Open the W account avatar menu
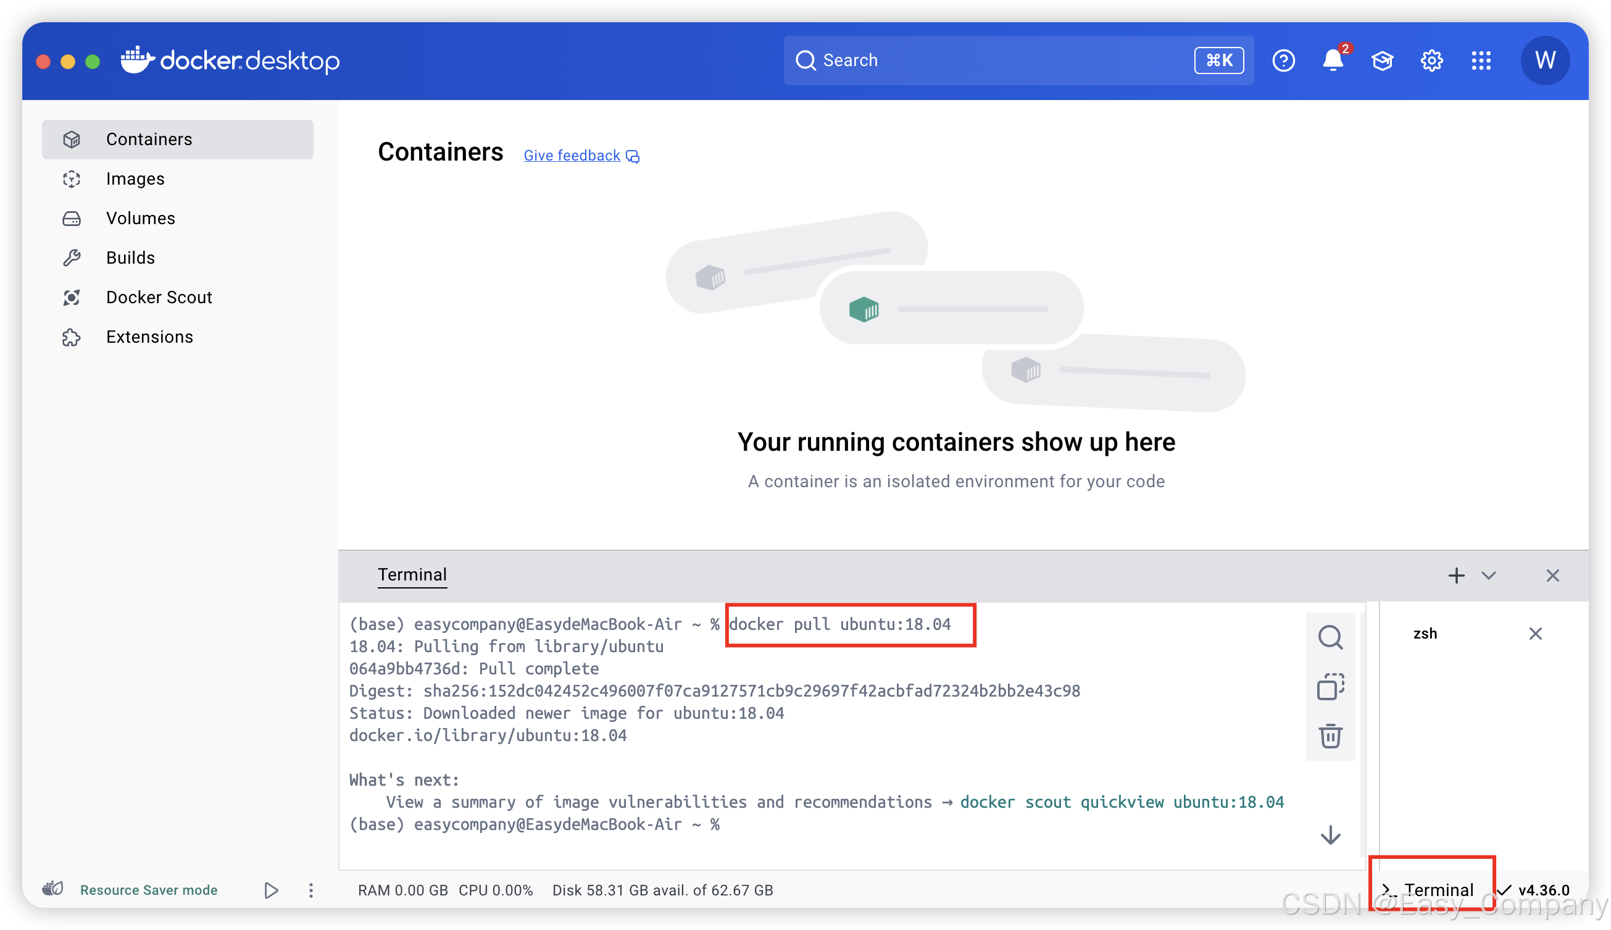Viewport: 1611px width, 930px height. click(x=1544, y=61)
